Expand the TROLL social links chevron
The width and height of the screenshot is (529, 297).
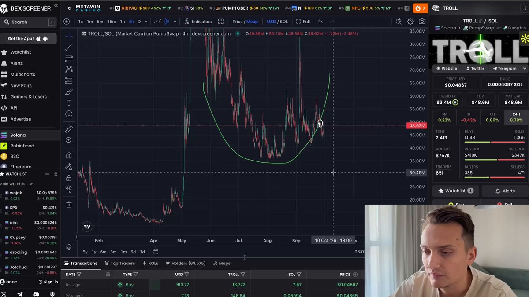click(x=525, y=69)
